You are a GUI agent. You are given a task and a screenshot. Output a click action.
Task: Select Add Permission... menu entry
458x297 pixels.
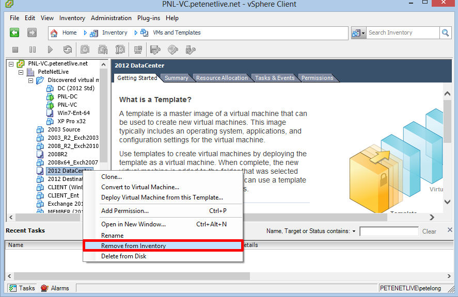163,211
